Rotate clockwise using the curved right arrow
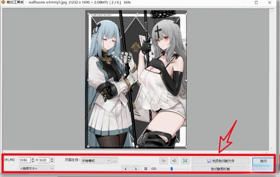This screenshot has width=280, height=177. pyautogui.click(x=135, y=169)
